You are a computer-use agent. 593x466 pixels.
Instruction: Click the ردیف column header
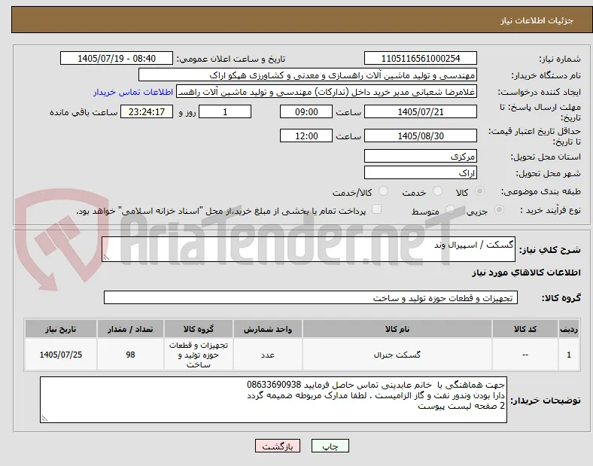coord(569,329)
